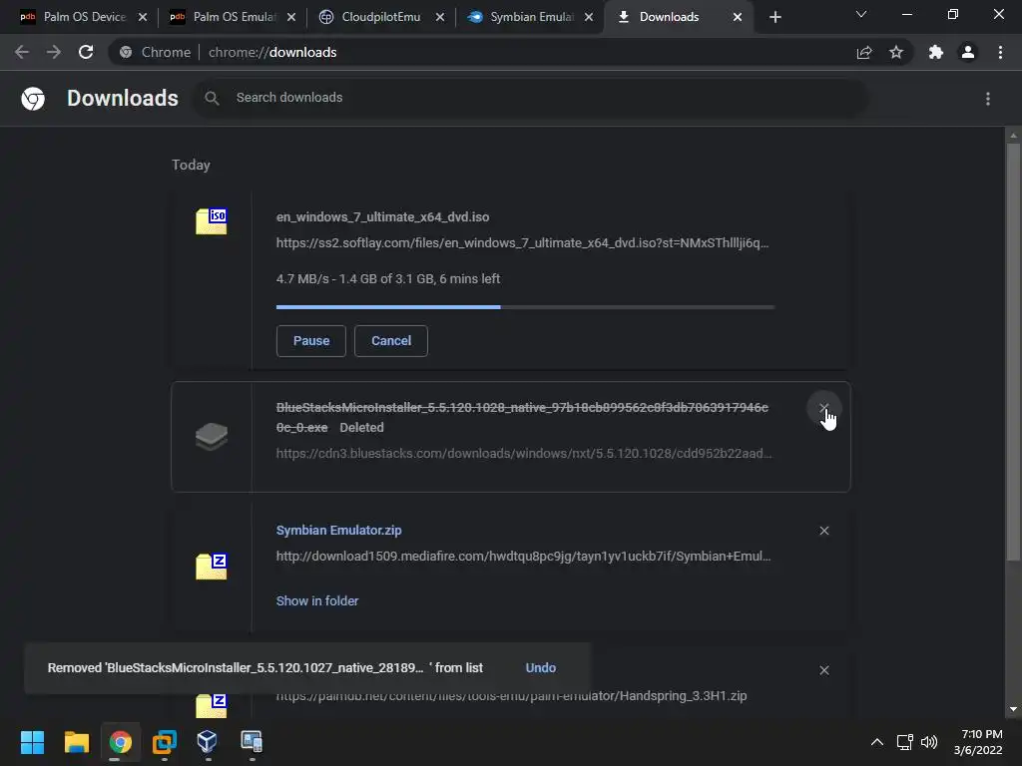Switch to the CloudpilotEmu tab
This screenshot has width=1022, height=766.
pos(380,17)
